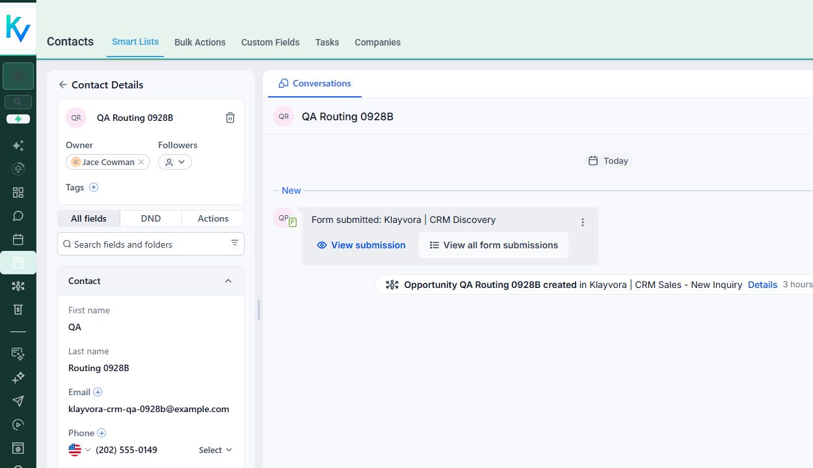Open field filter icon in search box

pyautogui.click(x=235, y=243)
